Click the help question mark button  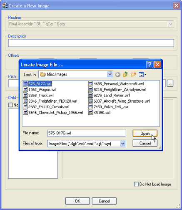point(150,64)
